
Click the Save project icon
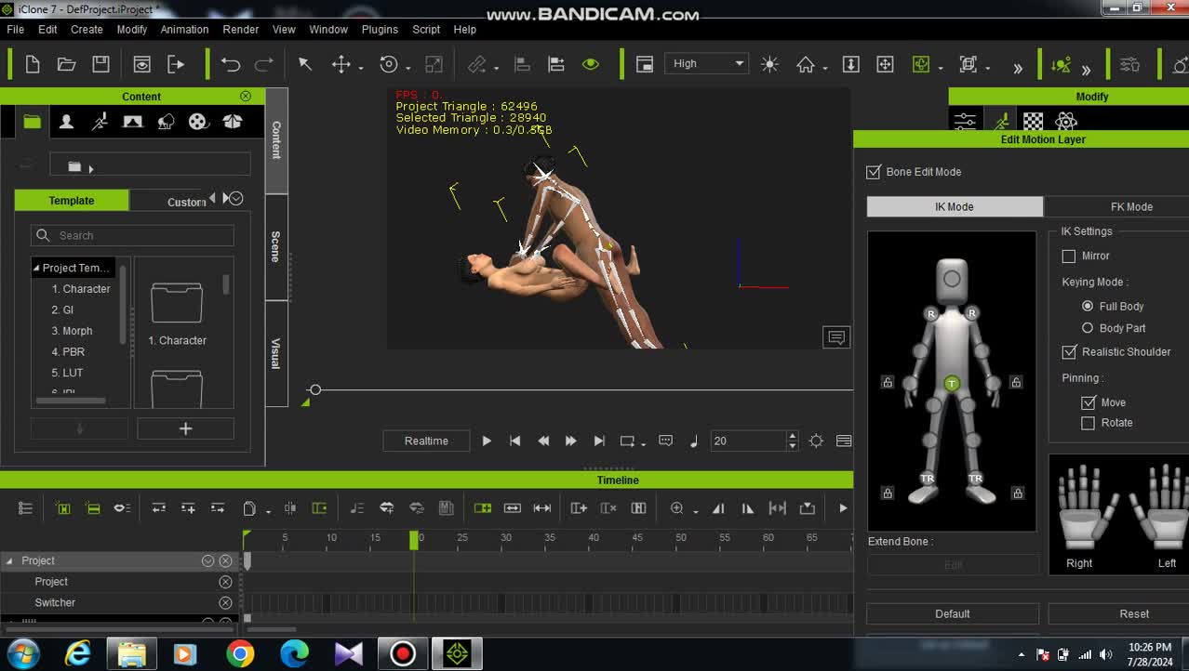(x=100, y=64)
